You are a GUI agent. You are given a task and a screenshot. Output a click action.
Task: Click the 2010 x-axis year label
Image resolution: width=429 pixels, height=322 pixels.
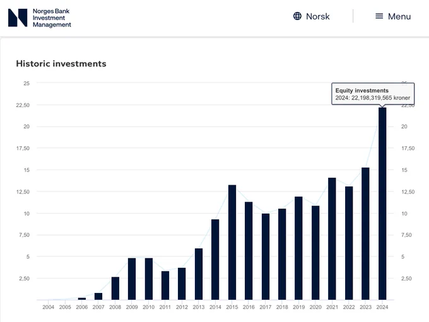click(x=148, y=307)
